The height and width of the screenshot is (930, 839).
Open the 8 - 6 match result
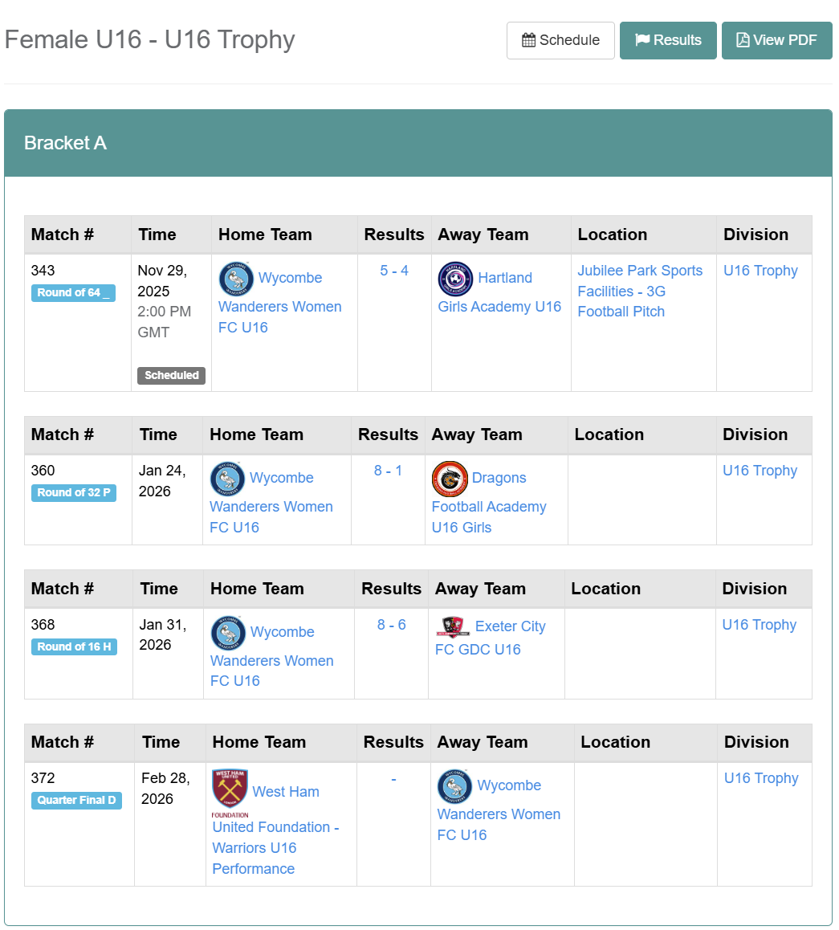click(x=392, y=625)
